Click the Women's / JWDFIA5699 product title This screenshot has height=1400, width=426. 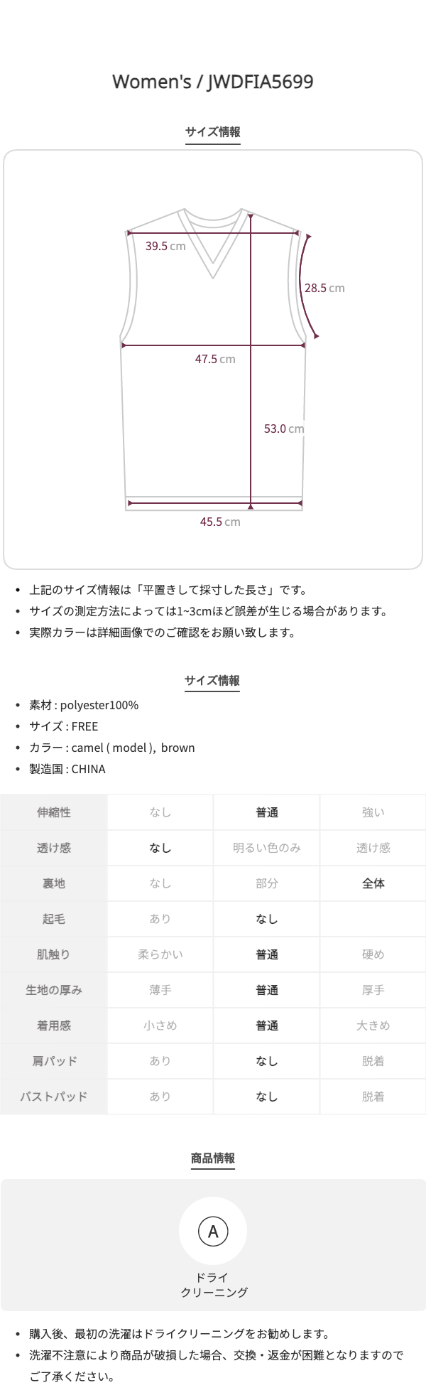pos(213,82)
